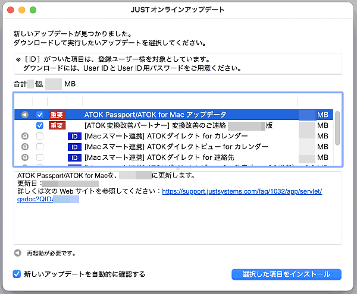Check the ATOKダイレクトビュー for カレンダー checkbox
Image resolution: width=357 pixels, height=294 pixels.
40,147
